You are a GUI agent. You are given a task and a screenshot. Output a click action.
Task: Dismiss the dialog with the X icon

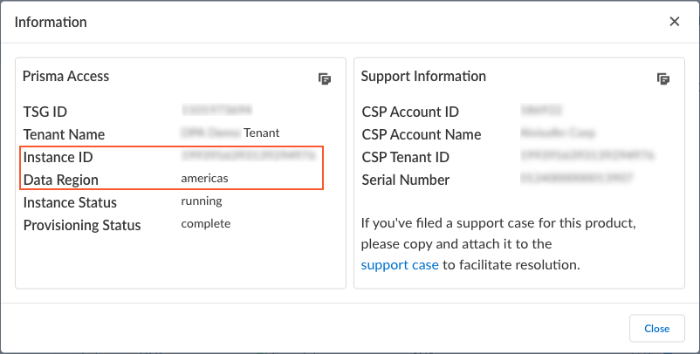click(x=675, y=22)
